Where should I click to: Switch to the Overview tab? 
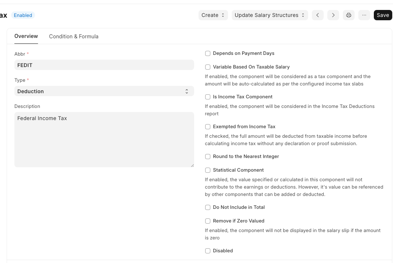(x=26, y=36)
